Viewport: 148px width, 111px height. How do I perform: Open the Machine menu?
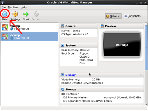point(13,7)
